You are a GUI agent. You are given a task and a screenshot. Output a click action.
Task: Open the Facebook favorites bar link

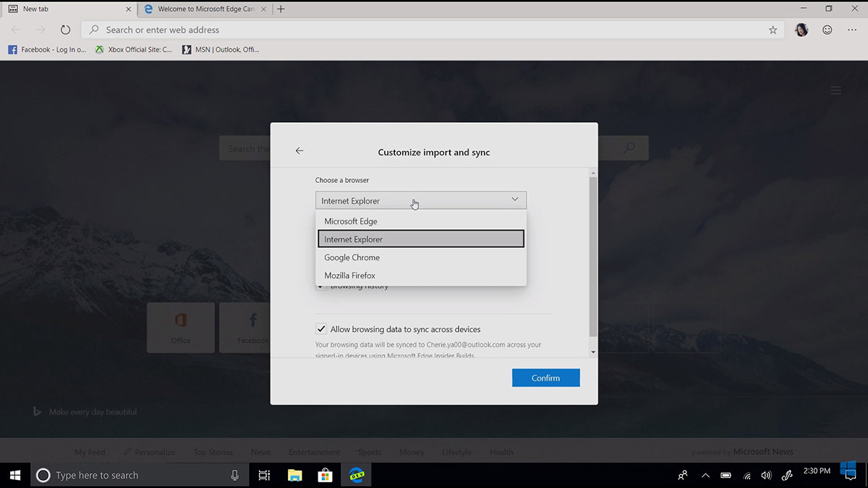[46, 49]
